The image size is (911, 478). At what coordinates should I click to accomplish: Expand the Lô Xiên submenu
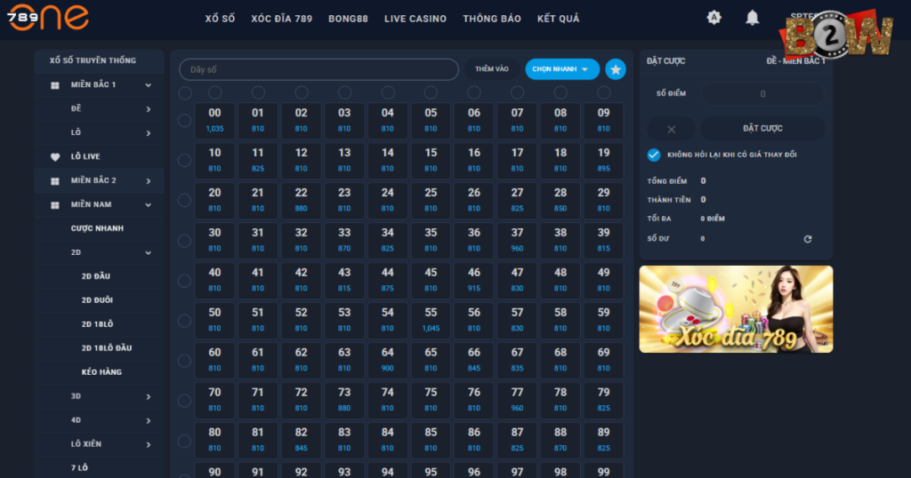pos(149,444)
